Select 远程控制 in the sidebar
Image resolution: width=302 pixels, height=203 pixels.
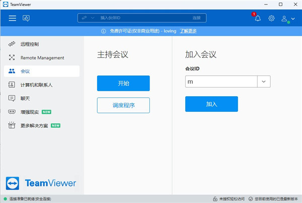[29, 44]
